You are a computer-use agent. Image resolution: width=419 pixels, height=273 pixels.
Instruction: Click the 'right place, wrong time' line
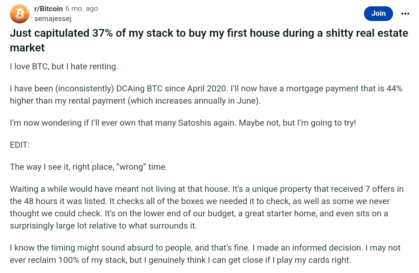[89, 167]
